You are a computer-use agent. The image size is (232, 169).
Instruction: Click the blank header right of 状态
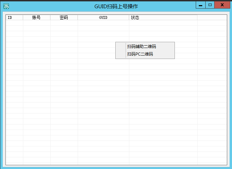(x=212, y=17)
